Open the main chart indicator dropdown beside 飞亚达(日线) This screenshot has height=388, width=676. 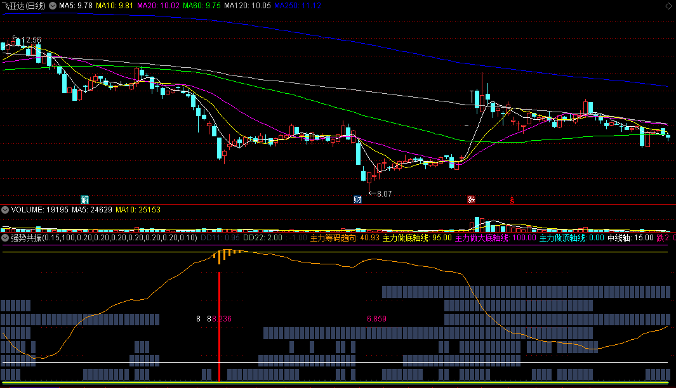pyautogui.click(x=53, y=6)
